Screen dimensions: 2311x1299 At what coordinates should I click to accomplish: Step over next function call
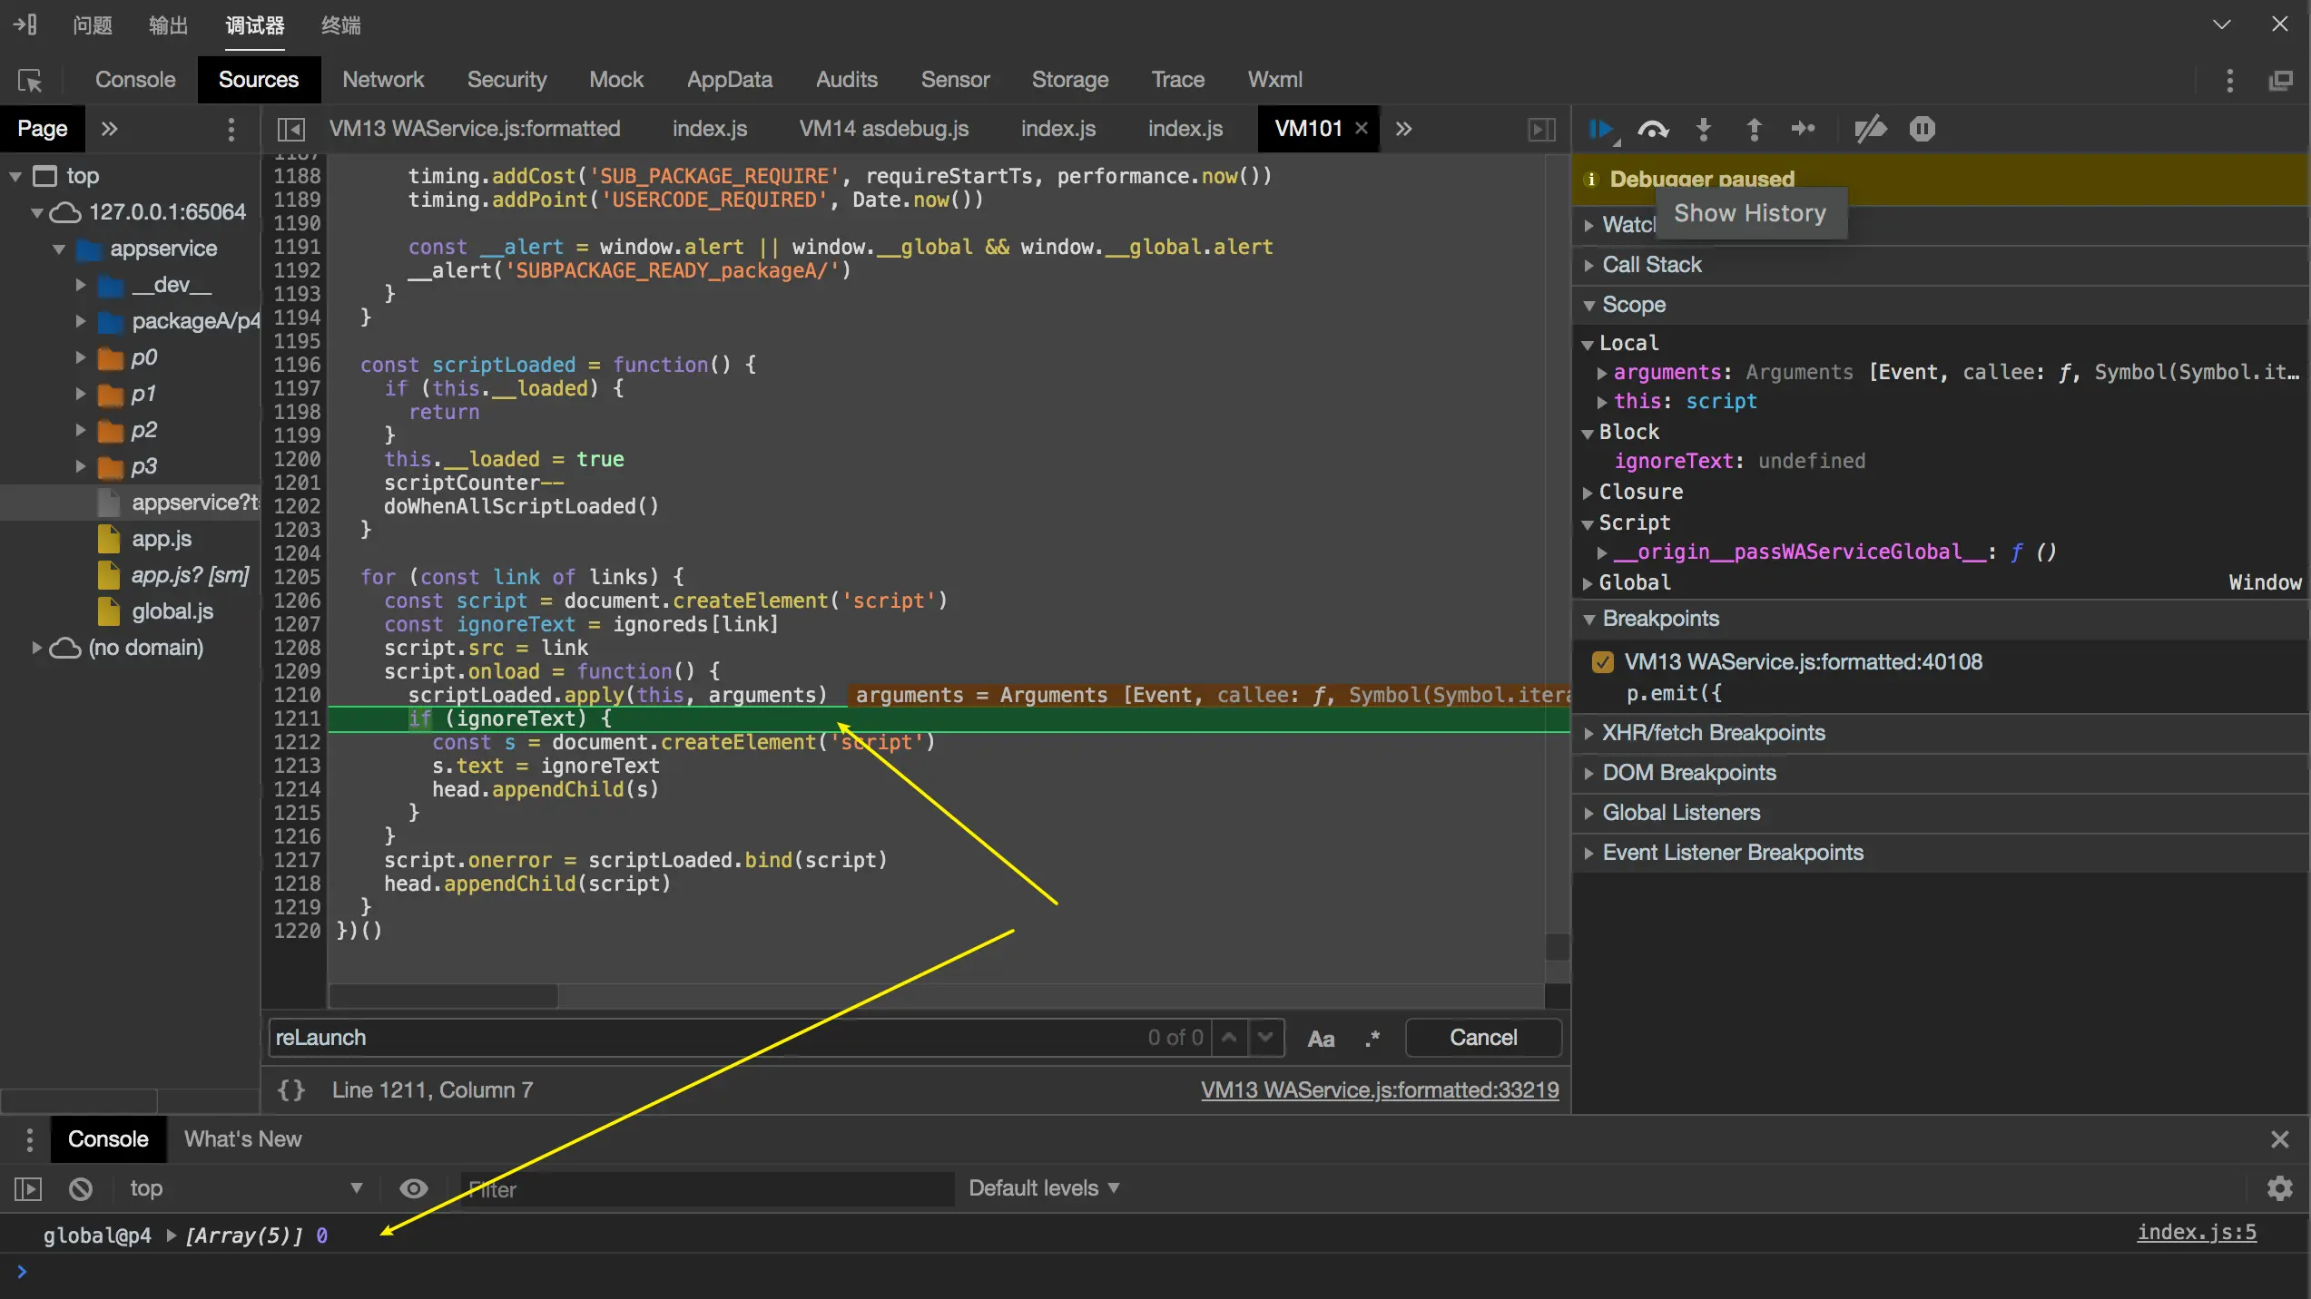[1653, 130]
